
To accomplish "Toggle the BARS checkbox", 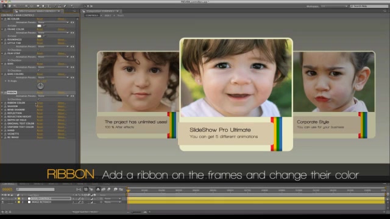I will (x=38, y=71).
